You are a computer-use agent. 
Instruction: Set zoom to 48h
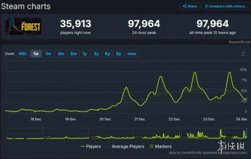22,54
